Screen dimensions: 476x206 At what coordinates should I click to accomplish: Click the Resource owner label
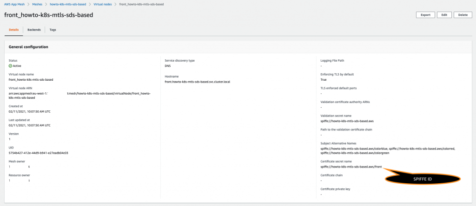(x=20, y=175)
